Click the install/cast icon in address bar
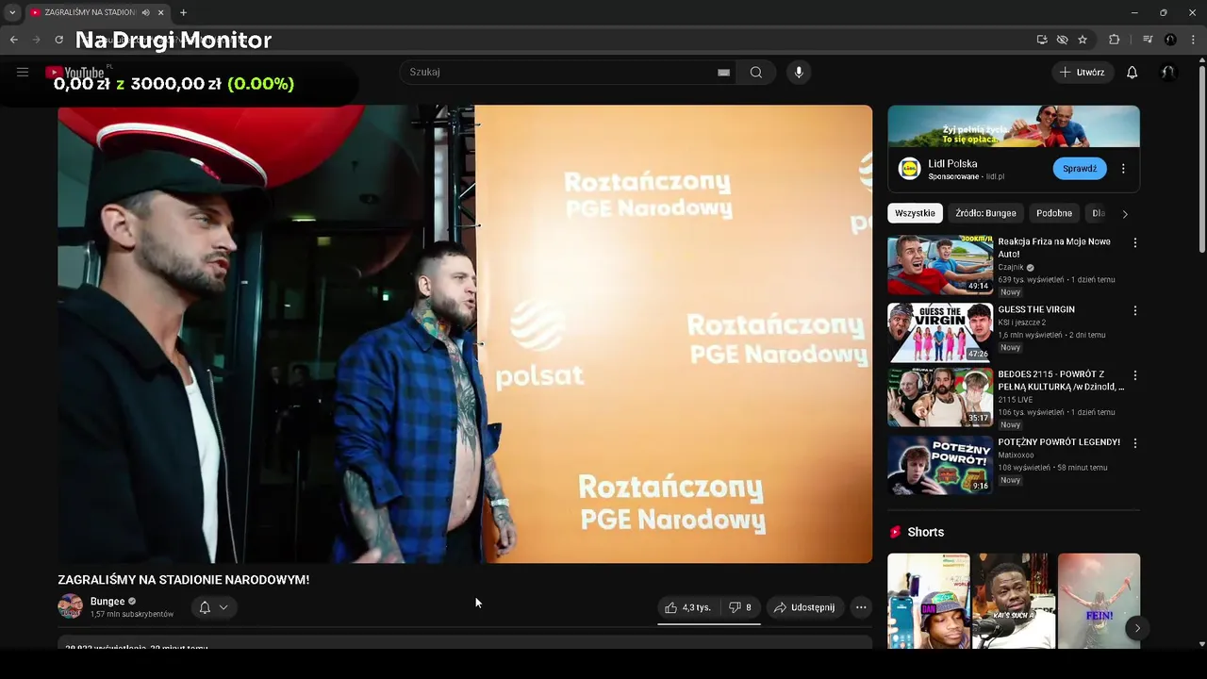The image size is (1207, 679). (x=1042, y=40)
